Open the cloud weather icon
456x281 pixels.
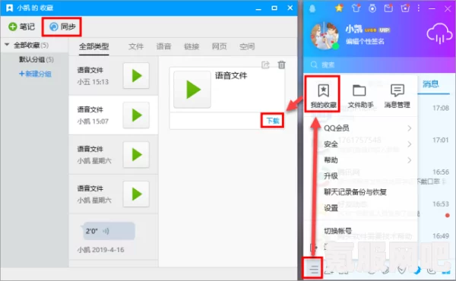439,34
